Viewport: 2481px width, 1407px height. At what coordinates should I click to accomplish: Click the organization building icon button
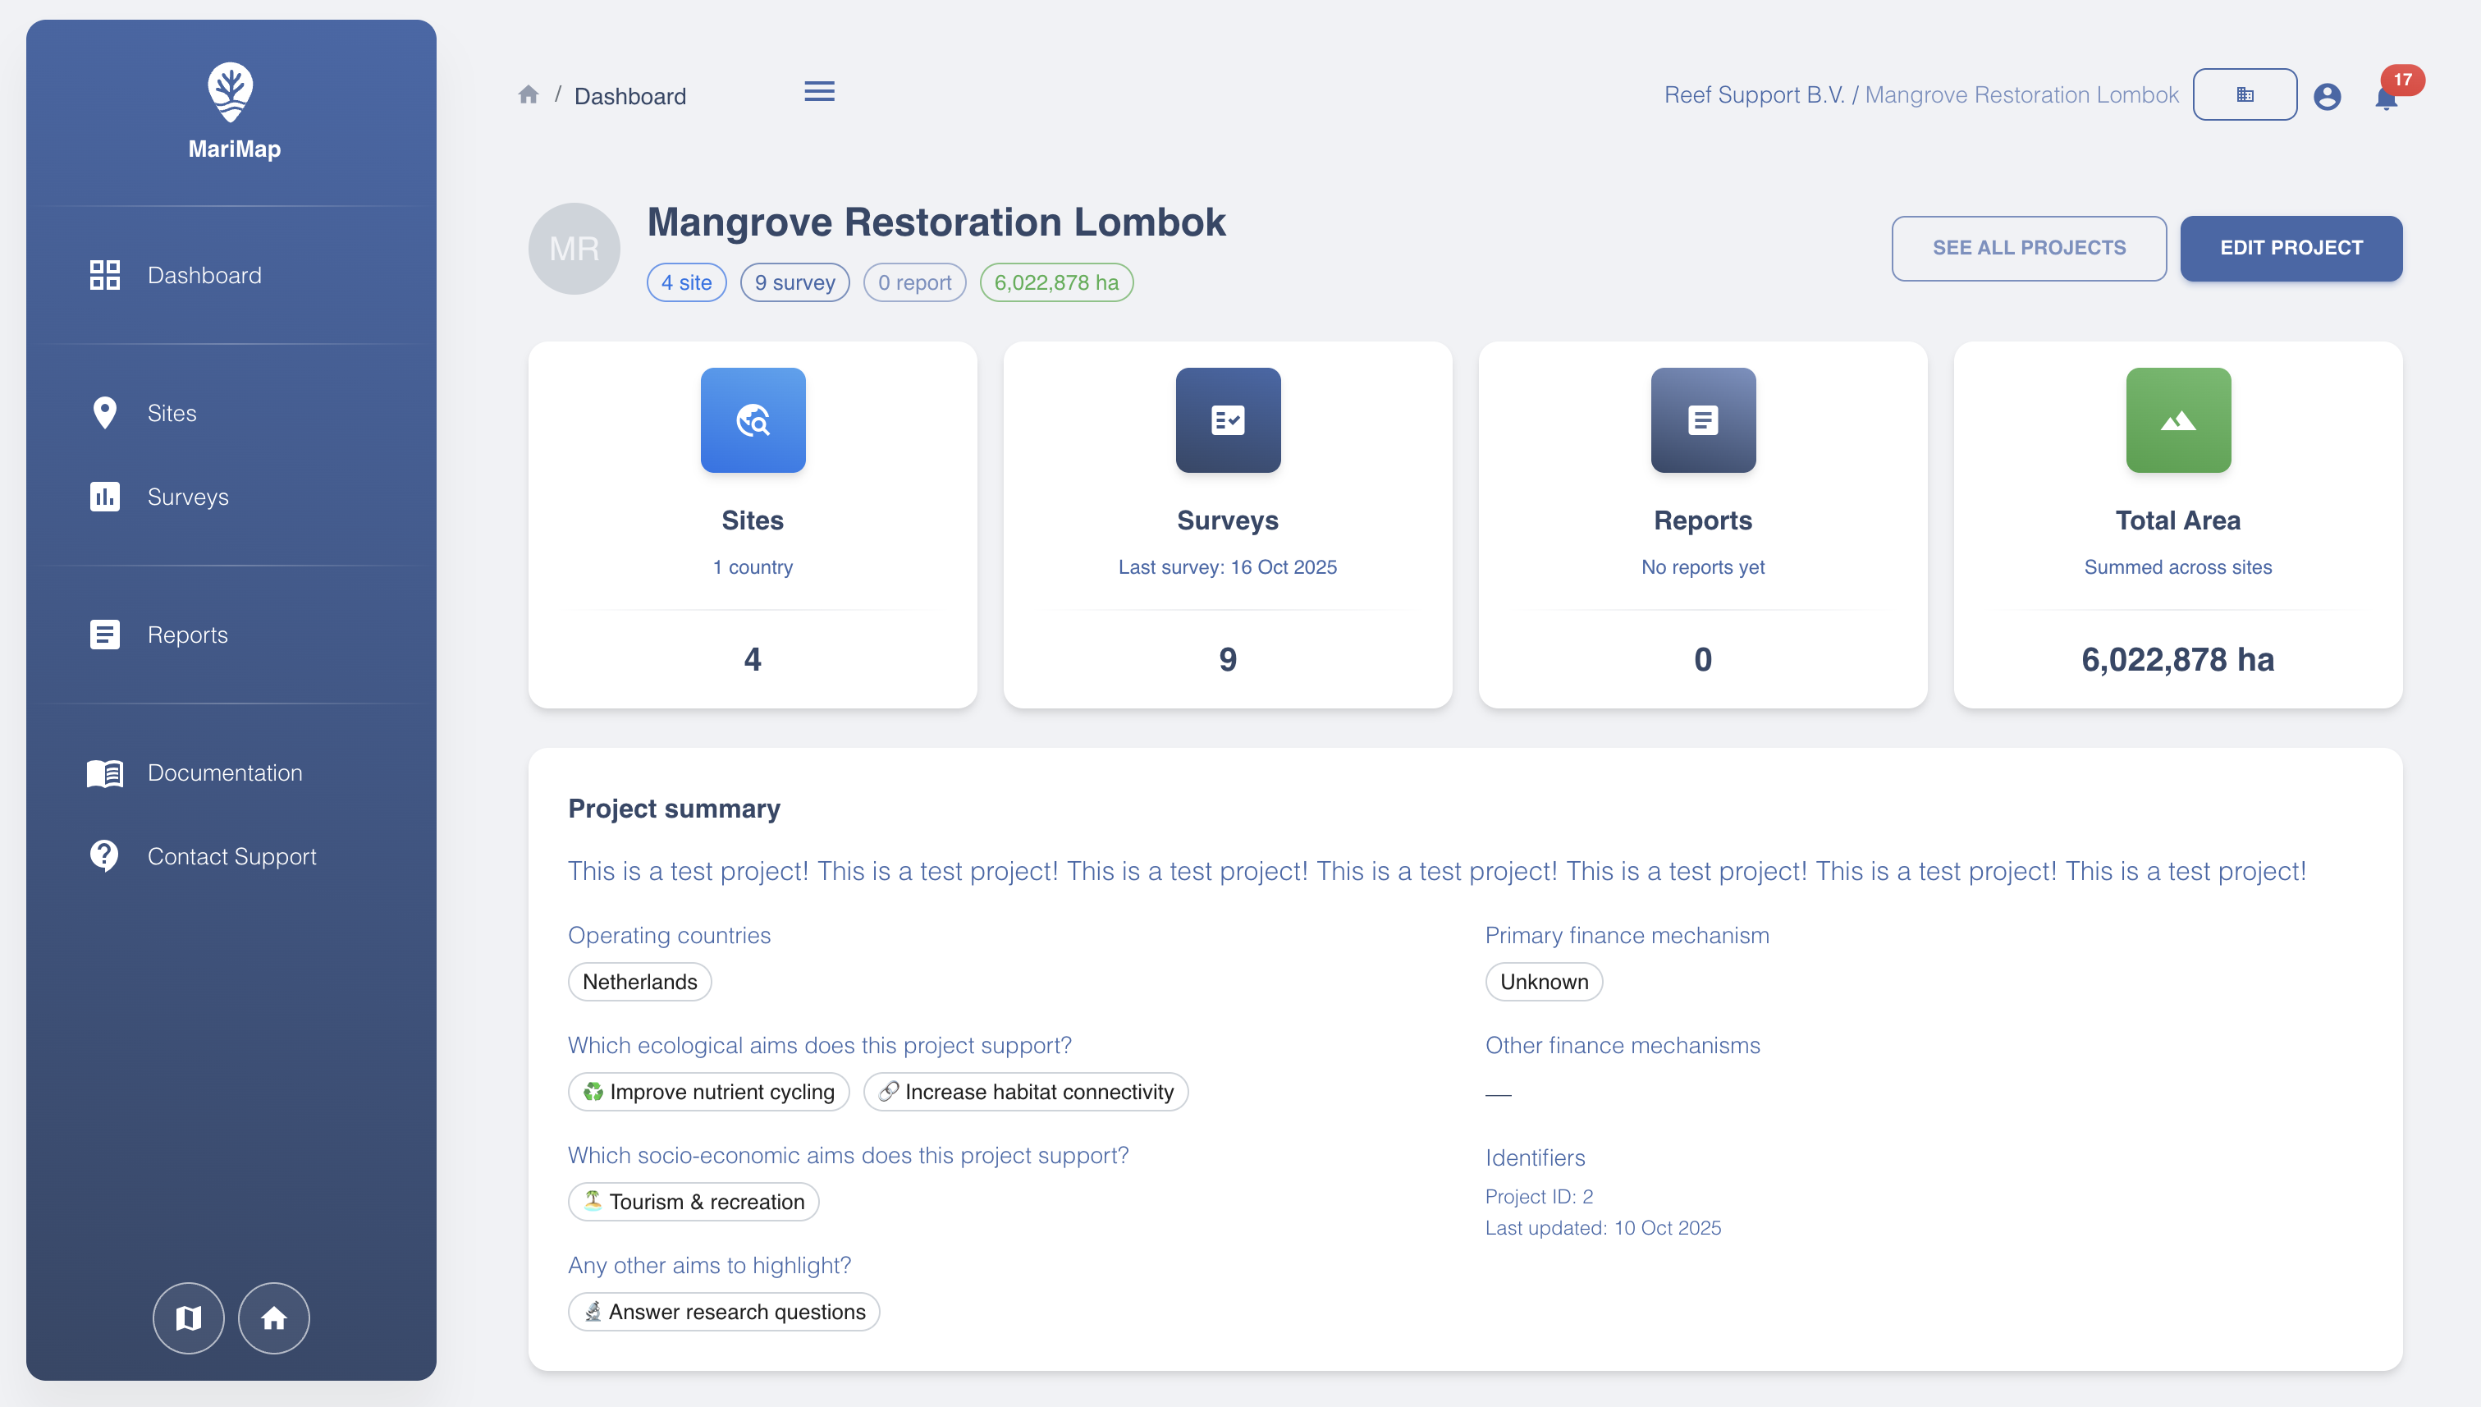(2245, 94)
